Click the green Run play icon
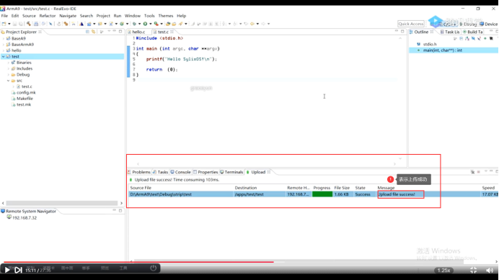 click(145, 24)
